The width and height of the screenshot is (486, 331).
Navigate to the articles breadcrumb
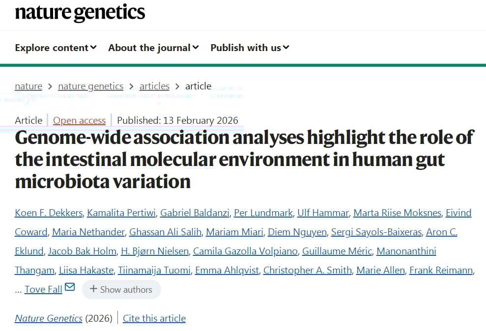[x=154, y=86]
